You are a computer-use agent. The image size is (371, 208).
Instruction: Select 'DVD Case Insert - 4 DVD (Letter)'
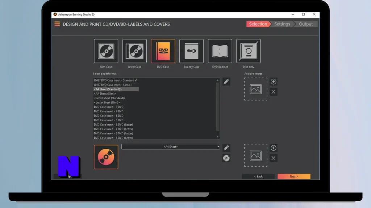(x=113, y=129)
